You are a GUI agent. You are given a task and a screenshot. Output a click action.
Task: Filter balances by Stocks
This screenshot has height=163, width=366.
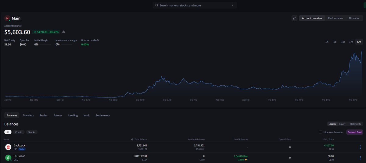pos(32,132)
